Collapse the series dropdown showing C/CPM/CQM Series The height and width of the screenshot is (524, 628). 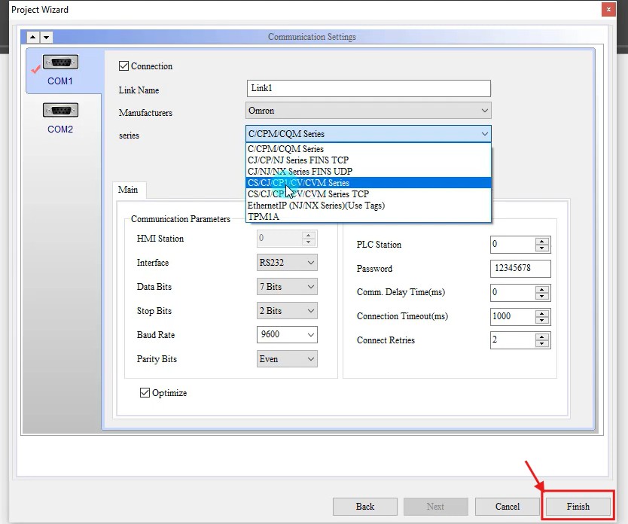pos(368,134)
